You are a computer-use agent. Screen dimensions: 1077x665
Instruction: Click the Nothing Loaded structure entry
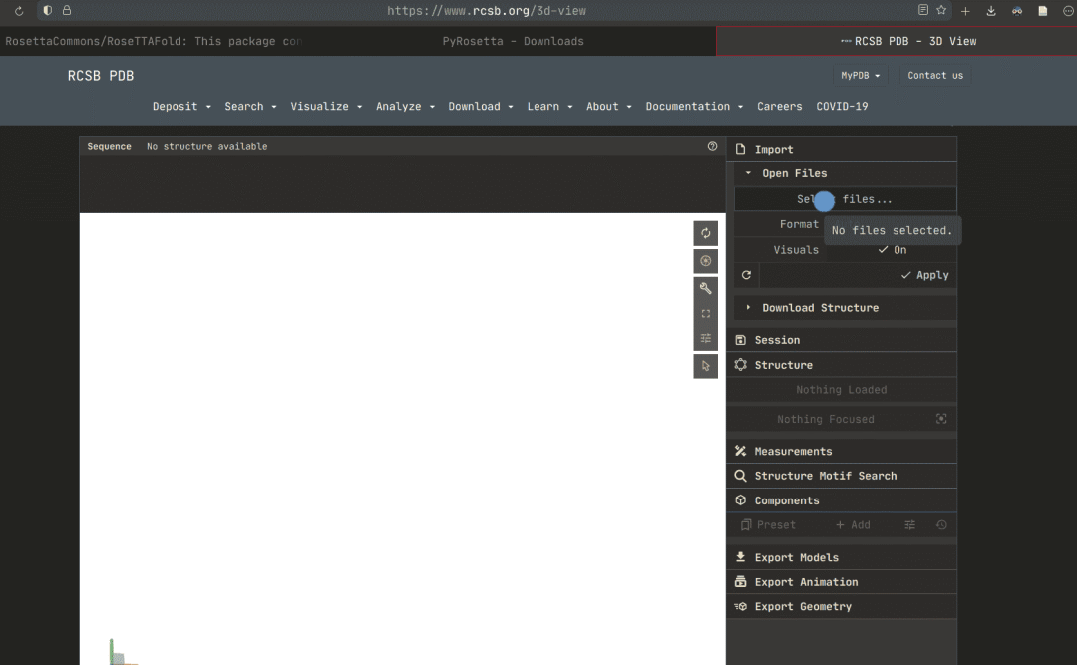[x=842, y=390]
